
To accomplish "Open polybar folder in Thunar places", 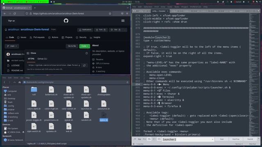I will 9,110.
